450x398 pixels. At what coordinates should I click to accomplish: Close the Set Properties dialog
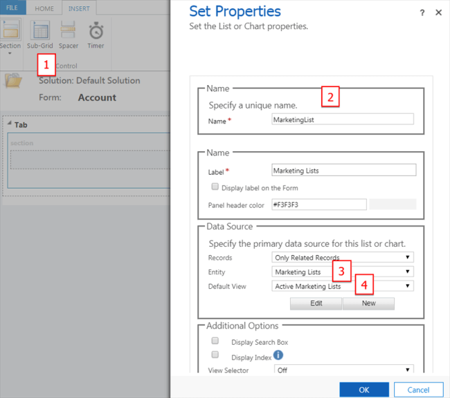(x=438, y=12)
